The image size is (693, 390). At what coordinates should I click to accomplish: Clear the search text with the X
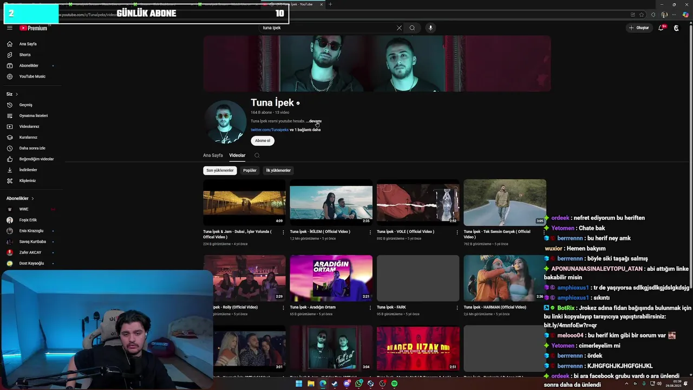point(399,28)
